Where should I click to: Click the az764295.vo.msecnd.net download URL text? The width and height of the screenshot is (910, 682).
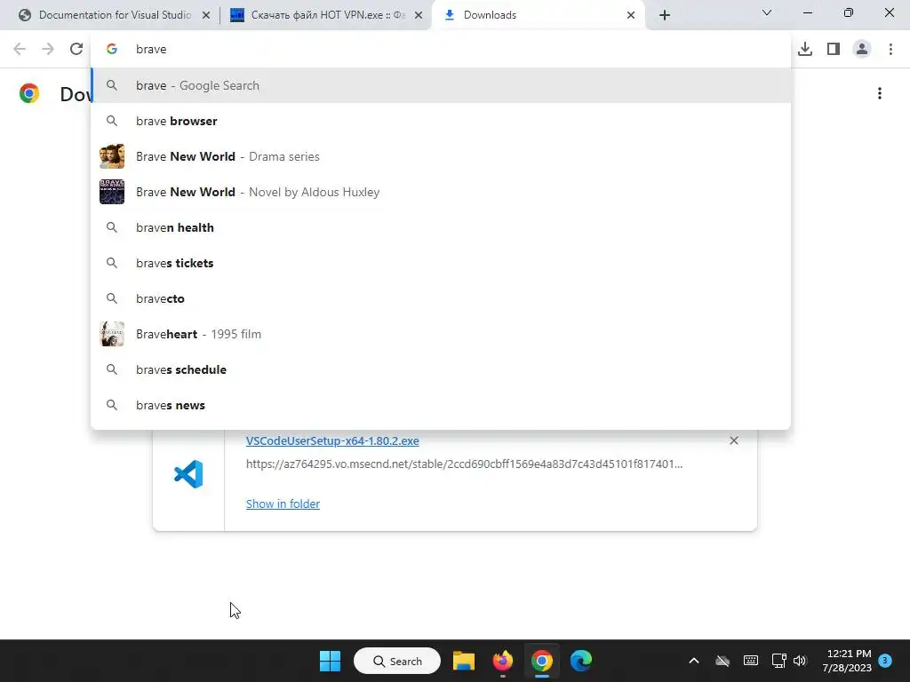coord(464,464)
